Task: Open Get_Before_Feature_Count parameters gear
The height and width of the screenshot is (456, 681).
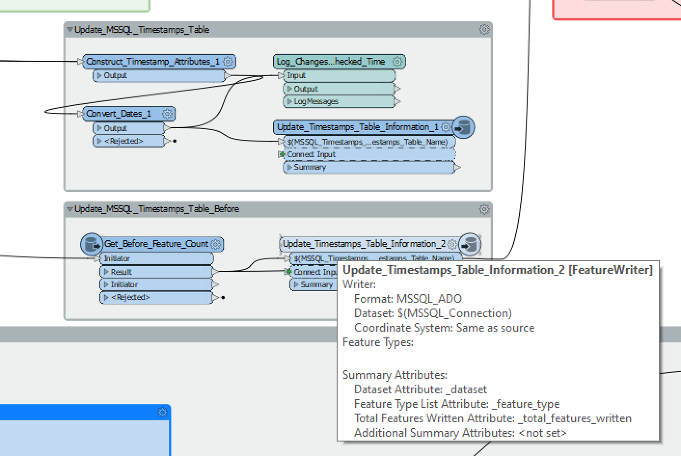Action: 216,244
